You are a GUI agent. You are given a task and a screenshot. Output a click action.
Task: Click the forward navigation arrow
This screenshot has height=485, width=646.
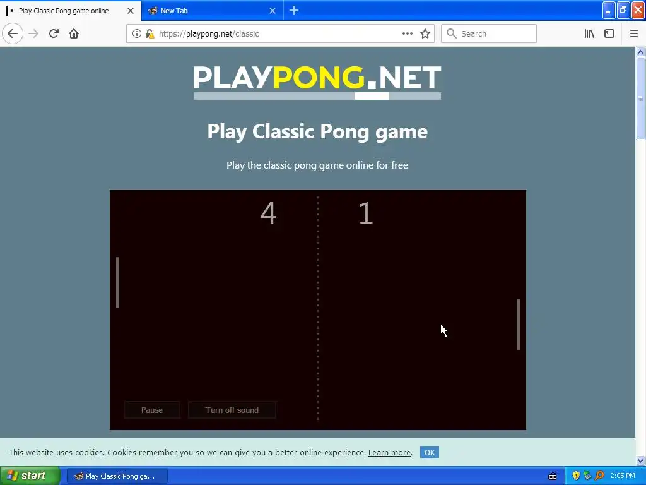click(x=33, y=33)
